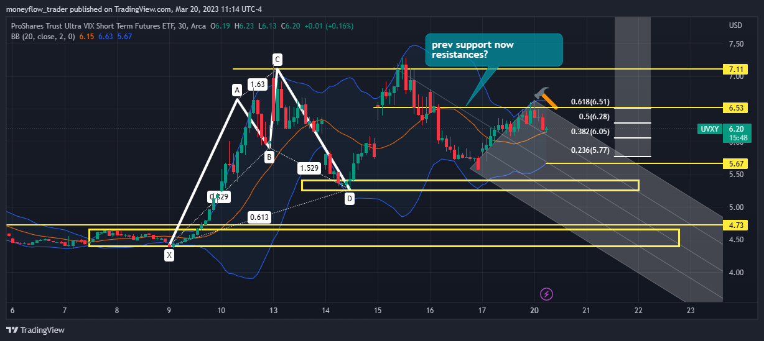Click the UVXY symbol tag
The width and height of the screenshot is (764, 341).
click(x=710, y=129)
